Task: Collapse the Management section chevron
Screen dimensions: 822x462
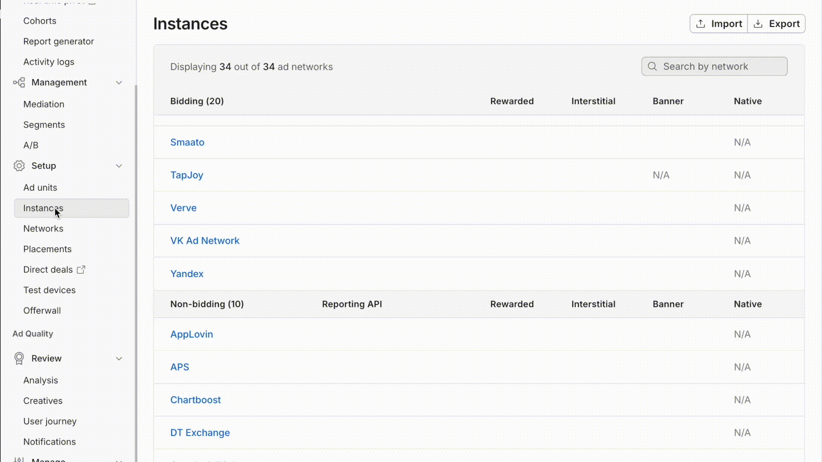Action: 119,83
